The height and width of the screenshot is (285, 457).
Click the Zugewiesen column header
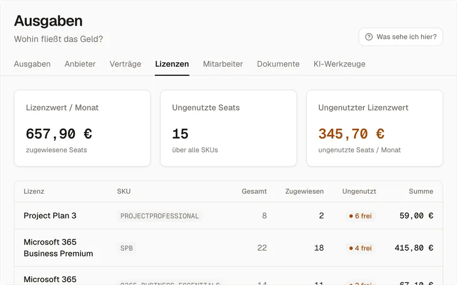point(304,192)
